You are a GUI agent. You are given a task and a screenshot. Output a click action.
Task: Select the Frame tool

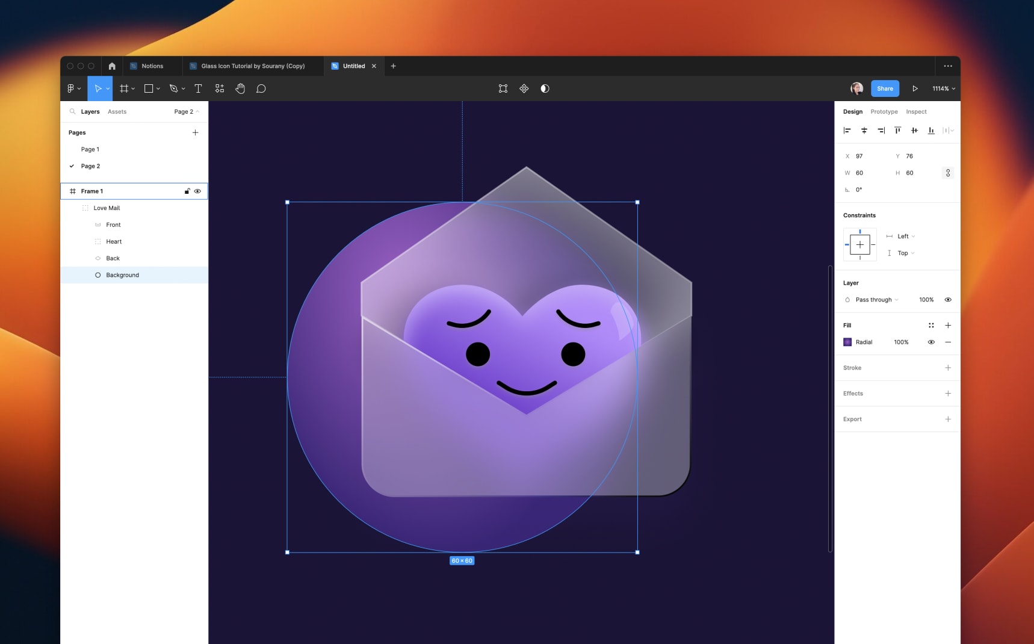point(124,88)
